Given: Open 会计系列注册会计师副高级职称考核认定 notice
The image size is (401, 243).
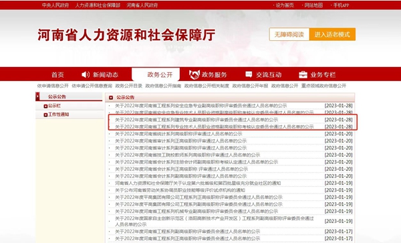Looking at the screenshot, I should tap(196, 162).
